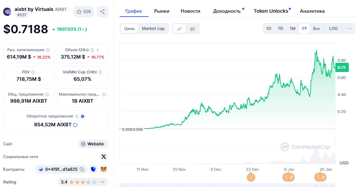The image size is (359, 187).
Task: Click the blue shield icon near contract
Action: [x=93, y=169]
